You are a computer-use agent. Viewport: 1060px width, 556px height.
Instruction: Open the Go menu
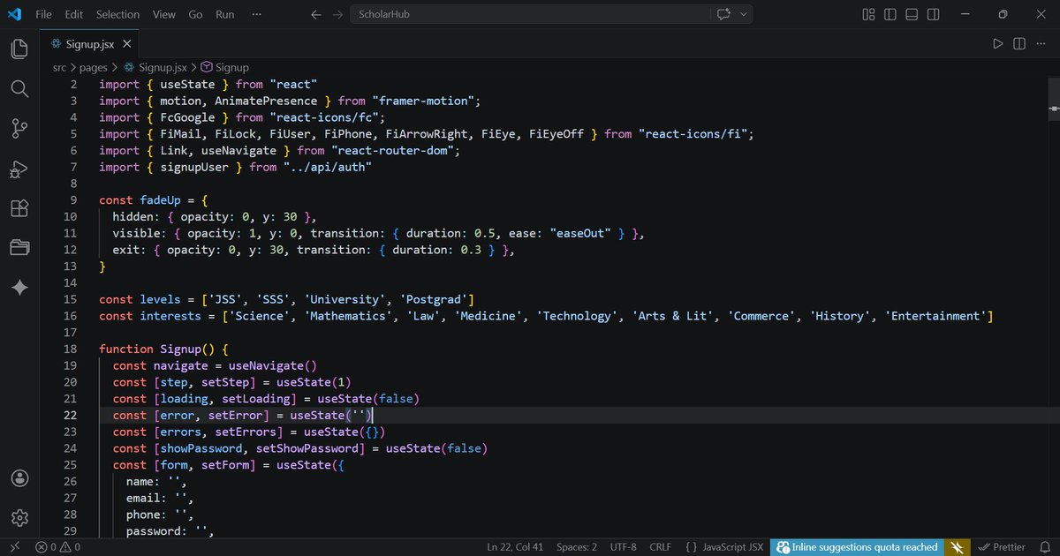tap(195, 14)
